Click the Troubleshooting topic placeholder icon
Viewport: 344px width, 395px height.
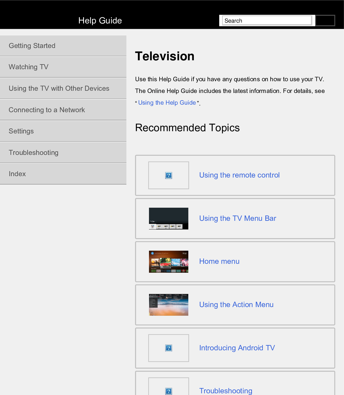click(168, 391)
